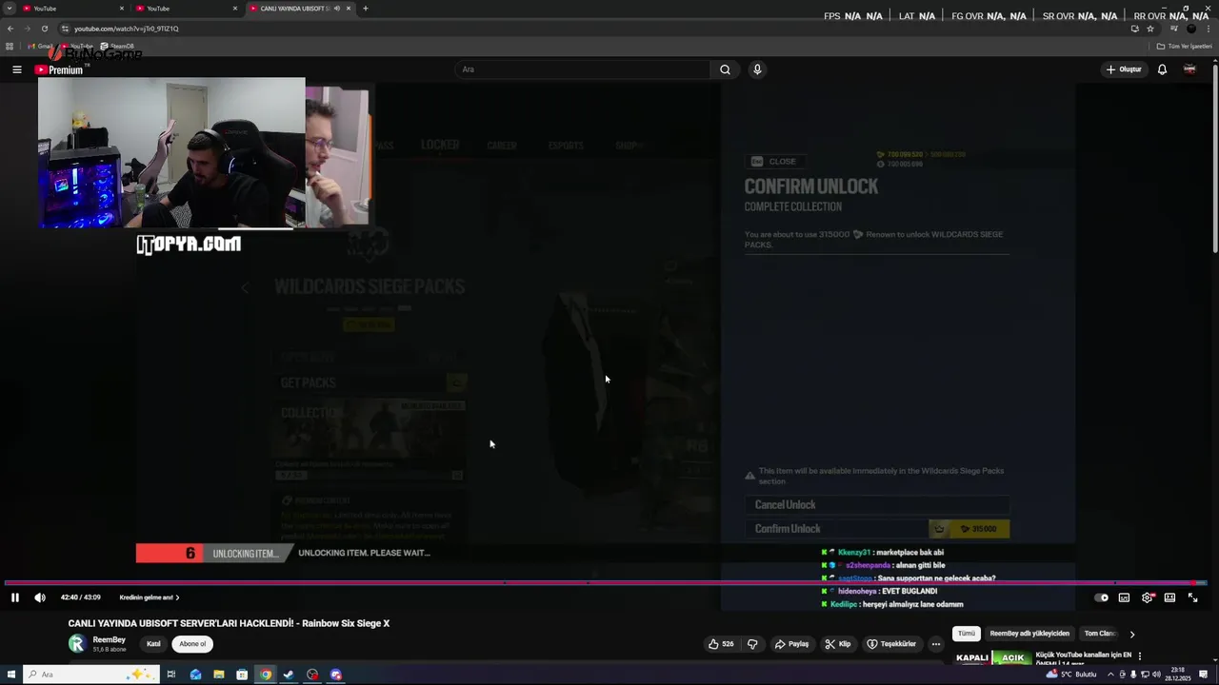Enter fullscreen mode

tap(1192, 597)
